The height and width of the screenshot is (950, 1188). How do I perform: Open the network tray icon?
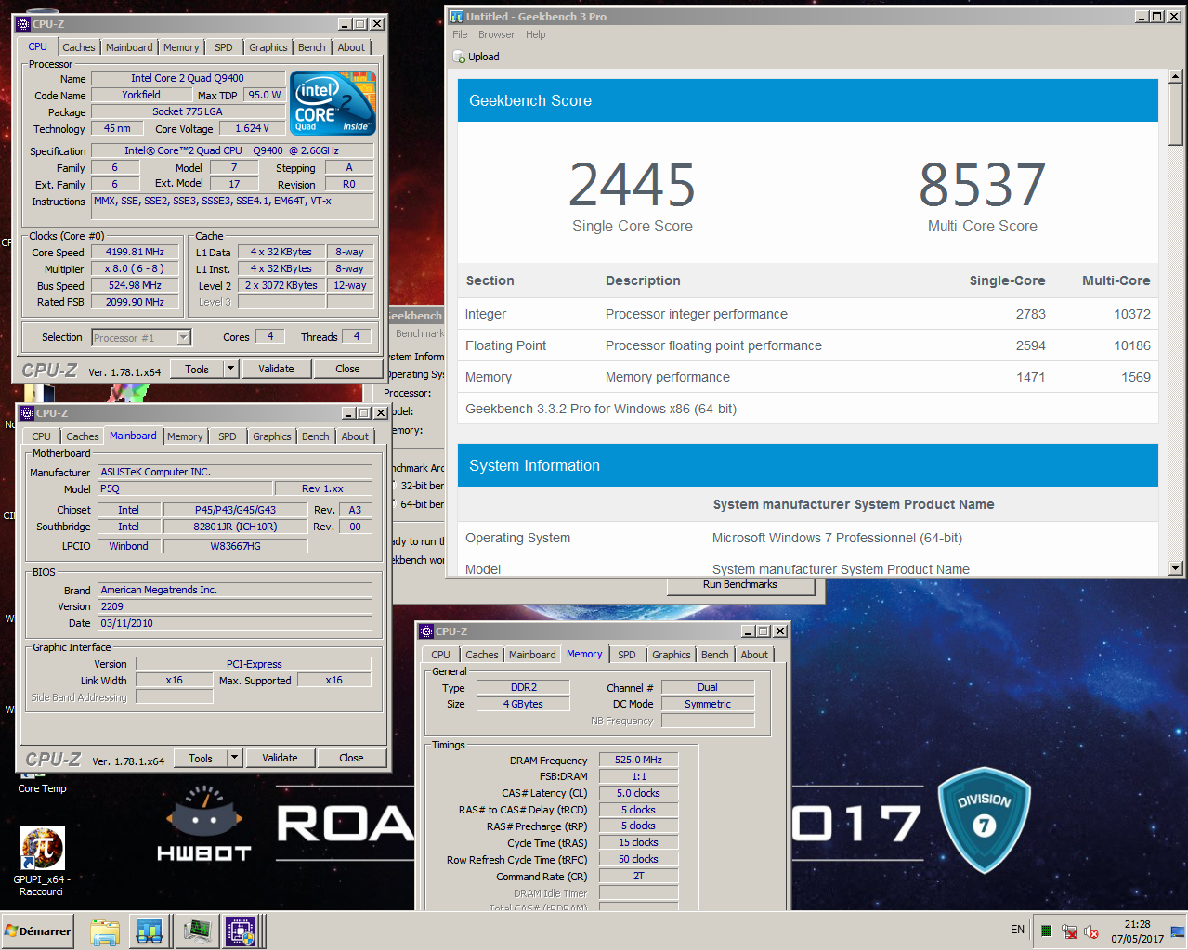1069,931
